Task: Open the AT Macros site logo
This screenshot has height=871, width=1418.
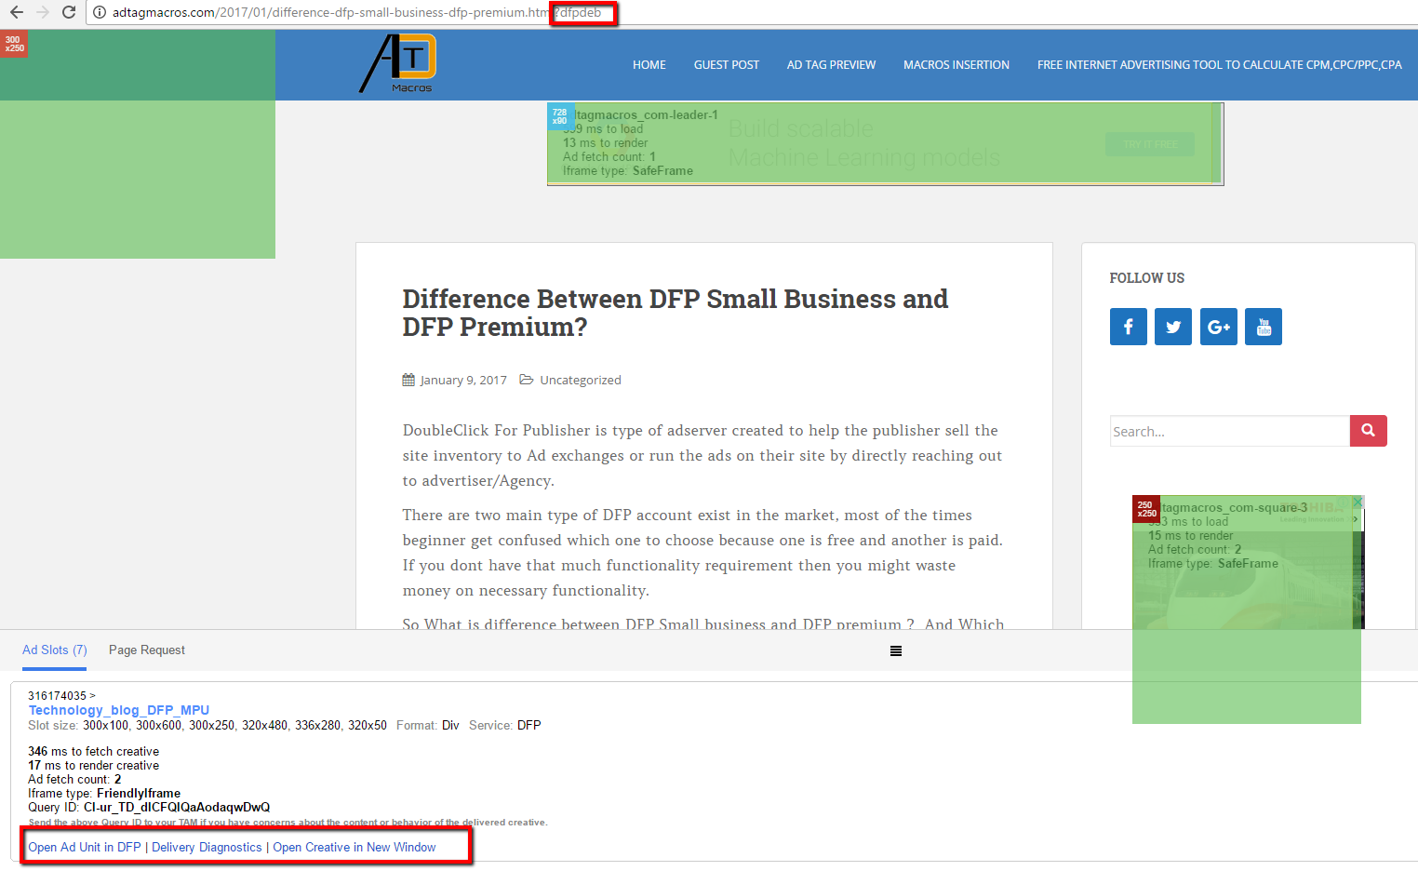Action: [398, 62]
